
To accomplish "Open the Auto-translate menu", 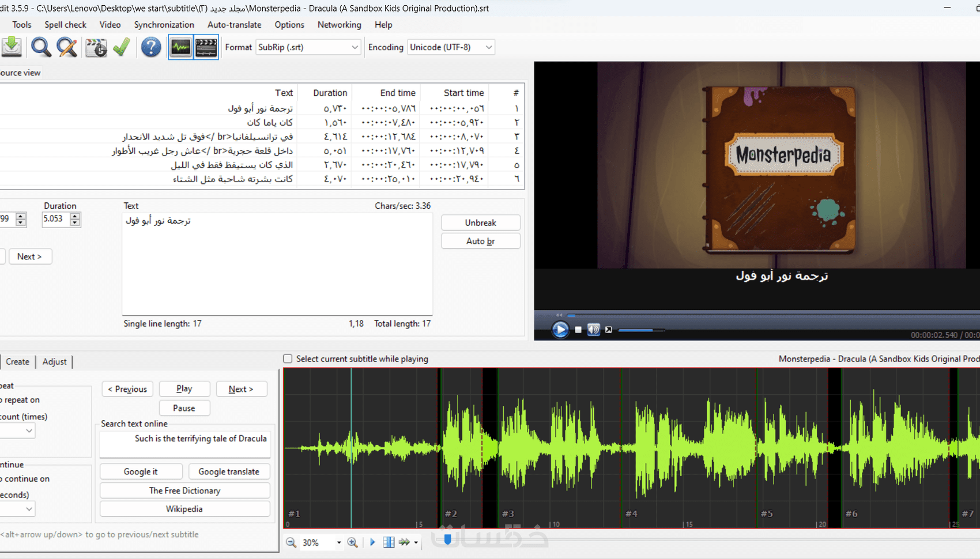I will pyautogui.click(x=234, y=25).
